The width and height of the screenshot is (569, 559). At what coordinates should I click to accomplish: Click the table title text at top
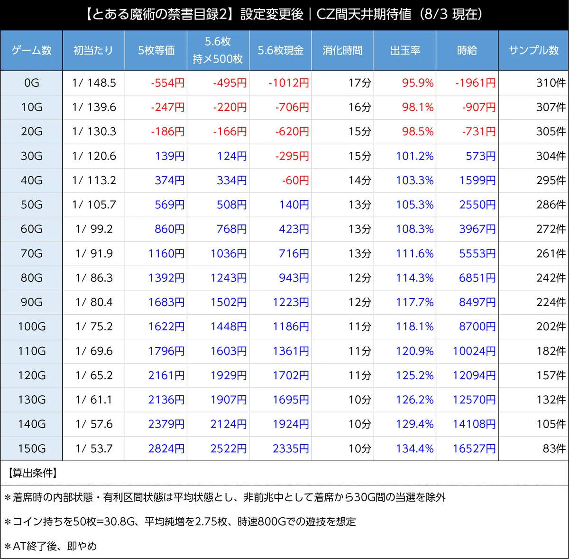284,14
